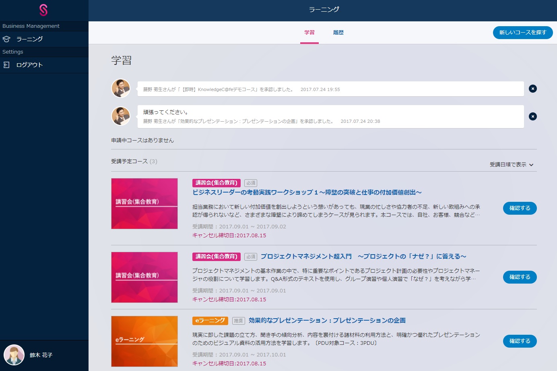557x371 pixels.
Task: Close the 頑張ってください notification message
Action: click(x=532, y=116)
